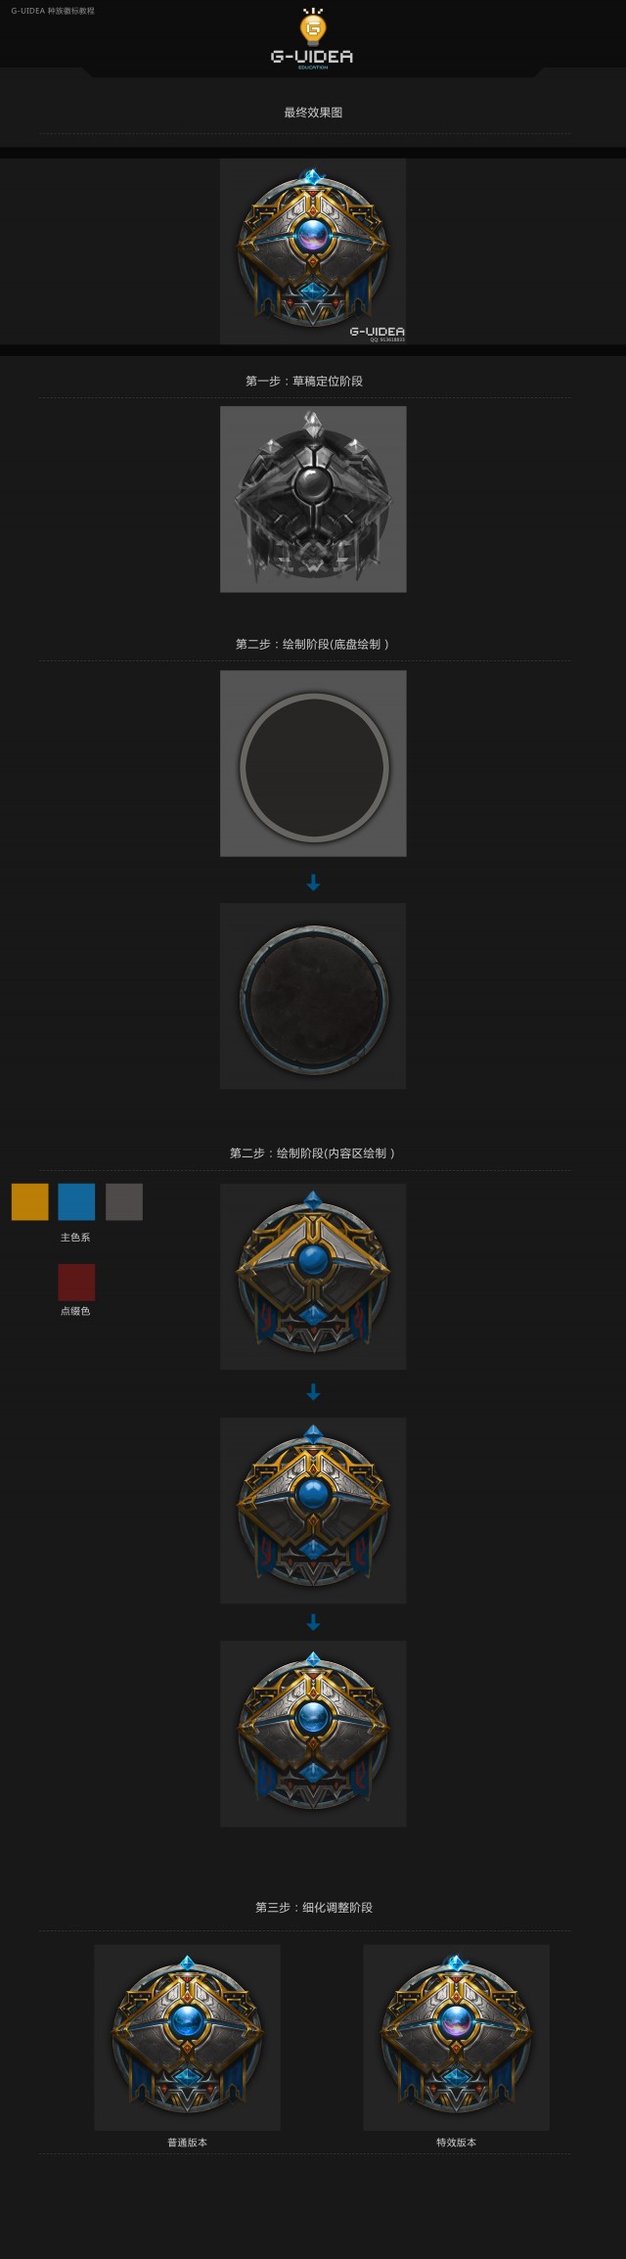Select the 特效版本 emblem image
This screenshot has height=2259, width=626.
(x=457, y=2037)
